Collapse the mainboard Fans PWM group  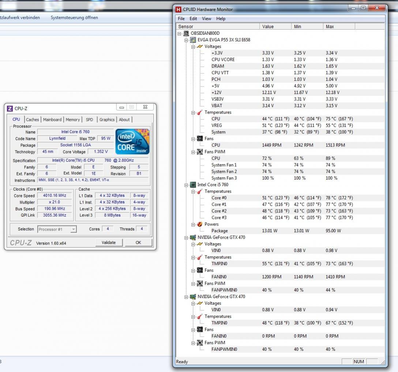point(193,152)
